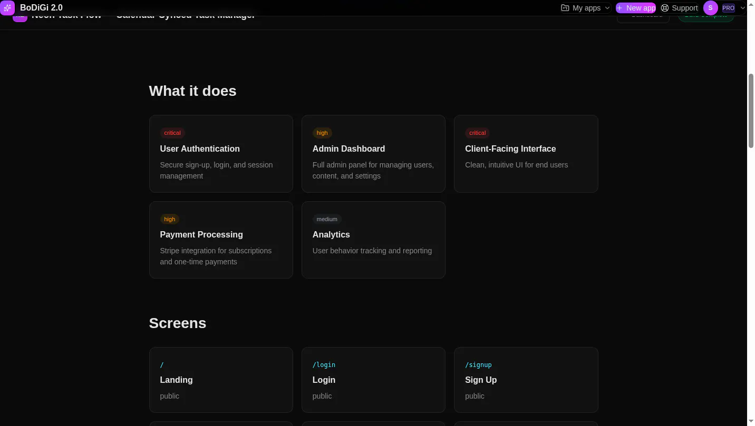Viewport: 755px width, 426px height.
Task: Click the S user avatar
Action: tap(710, 8)
